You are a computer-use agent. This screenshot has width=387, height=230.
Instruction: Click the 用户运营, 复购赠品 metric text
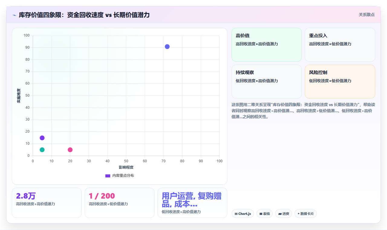point(192,200)
